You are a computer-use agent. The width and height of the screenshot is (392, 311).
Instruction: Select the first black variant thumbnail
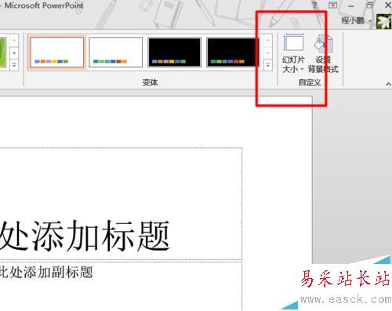tap(174, 52)
